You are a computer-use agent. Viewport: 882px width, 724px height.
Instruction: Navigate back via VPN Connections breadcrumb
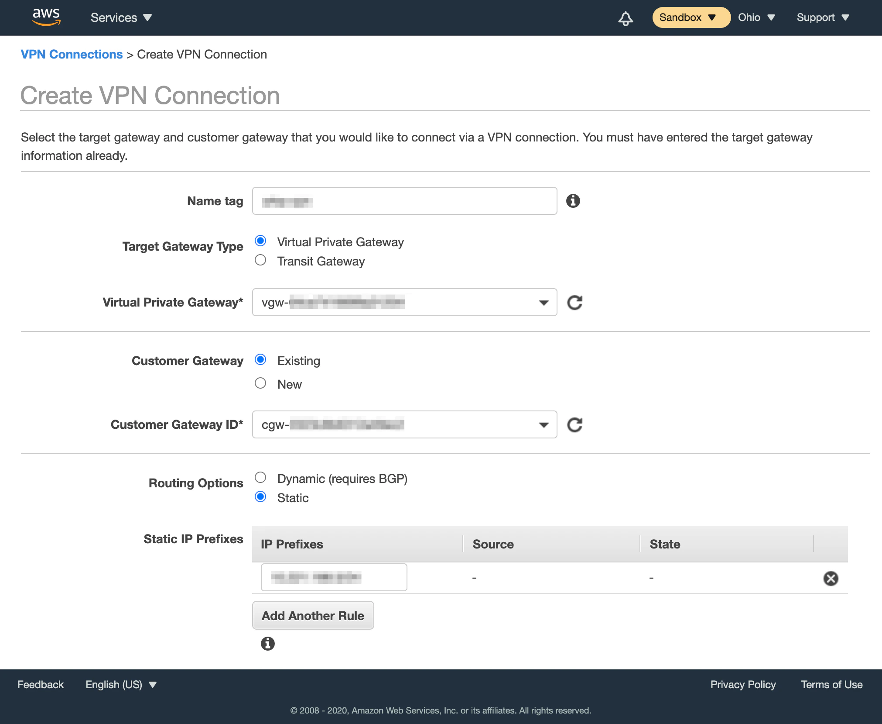point(72,54)
